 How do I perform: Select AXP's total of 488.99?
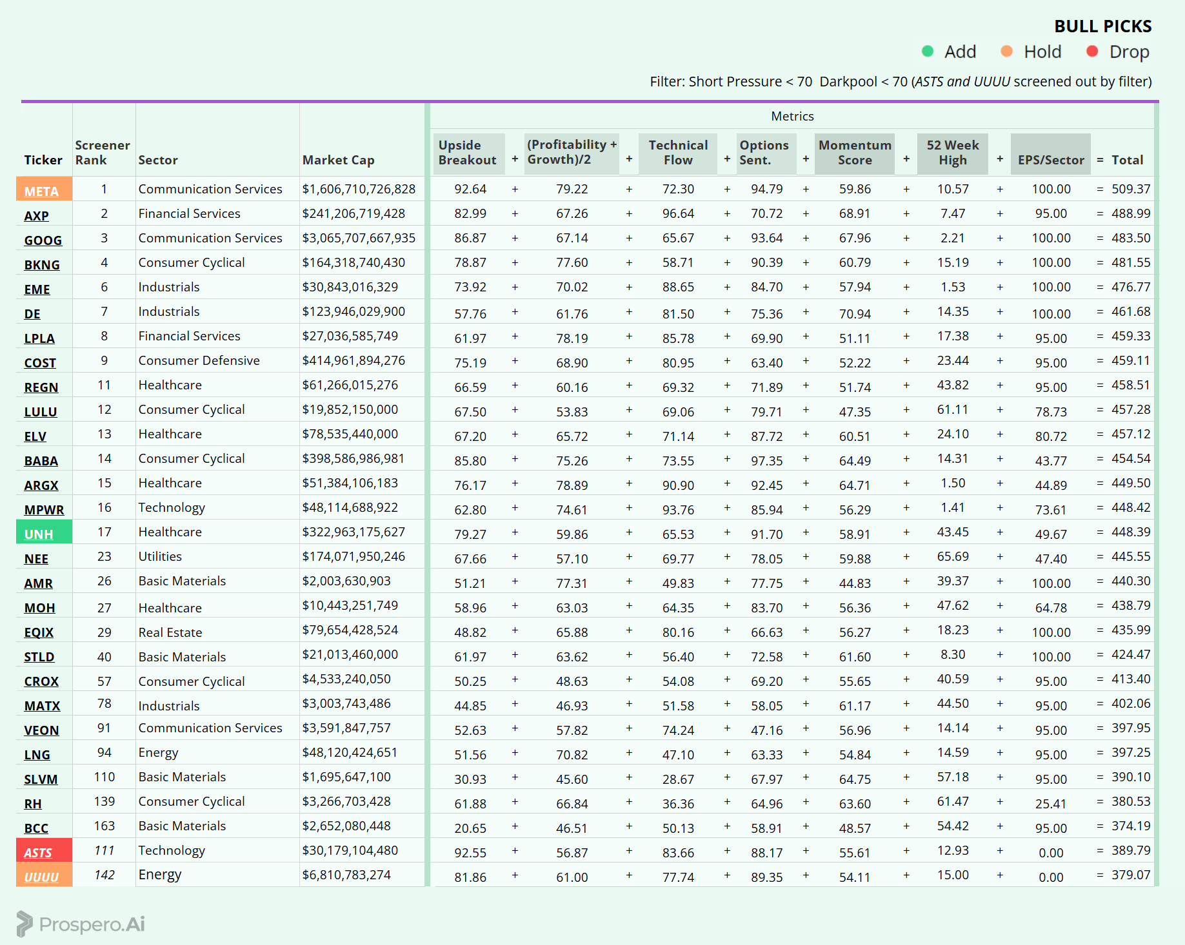pos(1131,213)
